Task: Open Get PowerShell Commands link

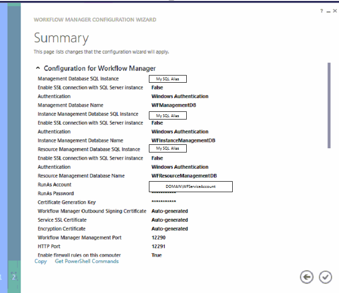Action: (x=87, y=261)
